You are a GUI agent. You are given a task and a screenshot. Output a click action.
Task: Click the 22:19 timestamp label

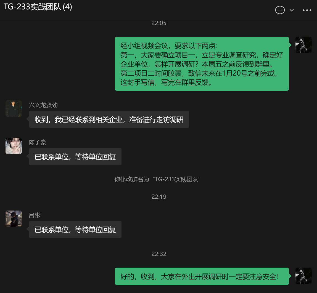pos(159,197)
